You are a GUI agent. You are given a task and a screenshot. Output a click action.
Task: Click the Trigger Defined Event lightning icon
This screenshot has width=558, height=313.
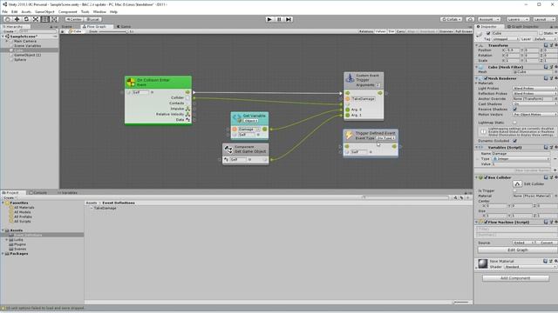point(349,136)
